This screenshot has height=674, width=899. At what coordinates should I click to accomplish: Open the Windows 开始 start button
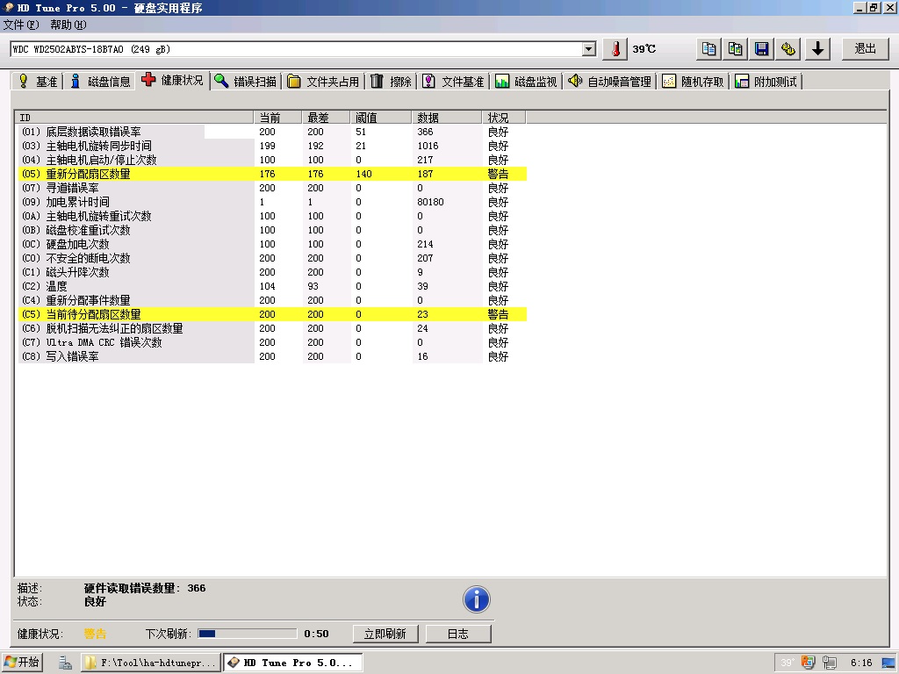coord(22,663)
